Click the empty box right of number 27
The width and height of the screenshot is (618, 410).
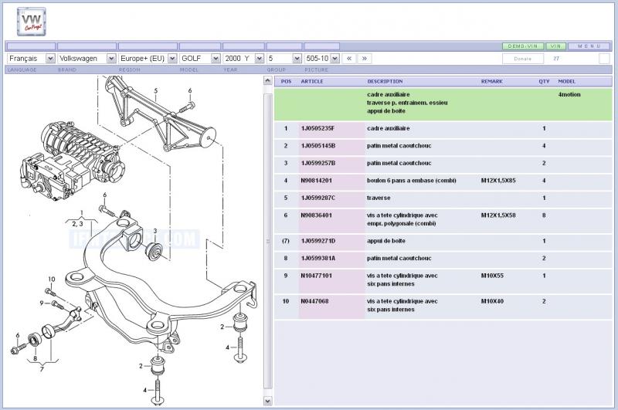[x=604, y=59]
